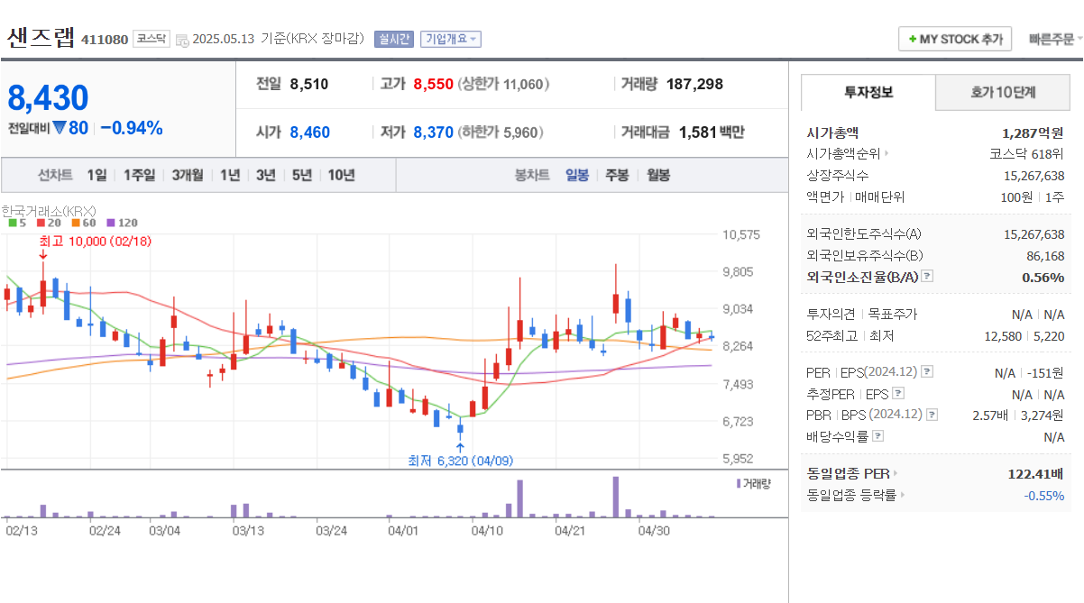
Task: Switch candle chart to 주봉 weekly view
Action: point(617,175)
